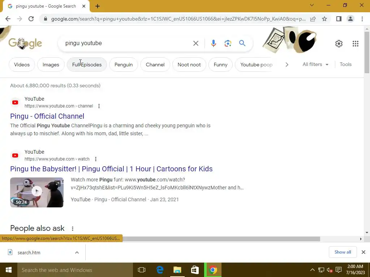Image resolution: width=370 pixels, height=277 pixels.
Task: Open network status tray icon
Action: tap(321, 270)
